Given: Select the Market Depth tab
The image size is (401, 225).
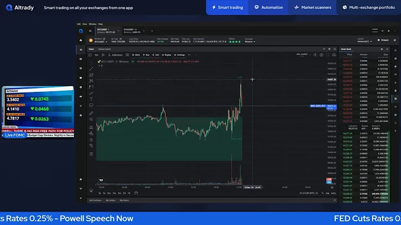Looking at the screenshot, I should (x=105, y=49).
